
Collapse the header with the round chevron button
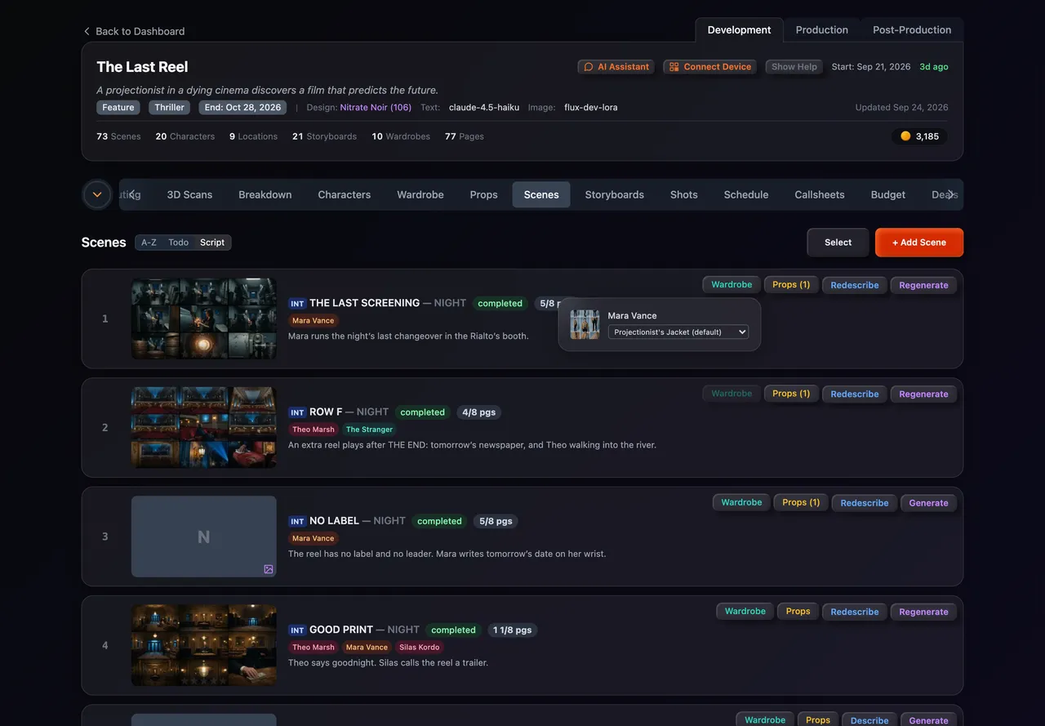[97, 194]
